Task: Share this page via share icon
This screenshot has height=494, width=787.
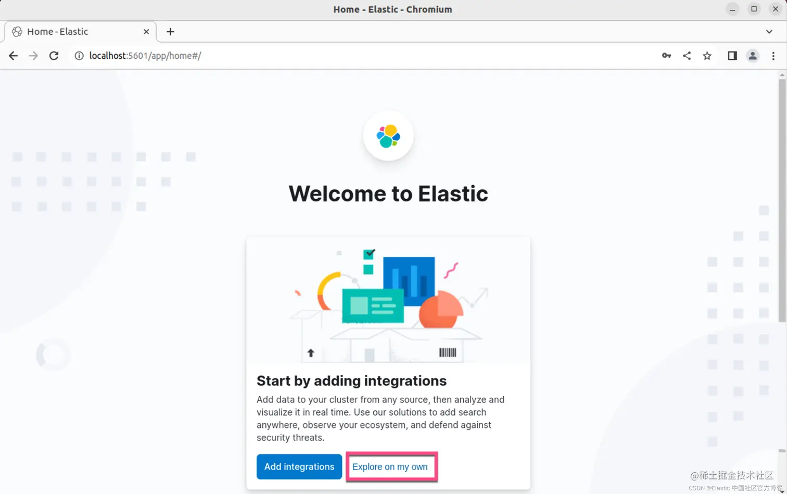Action: coord(687,56)
